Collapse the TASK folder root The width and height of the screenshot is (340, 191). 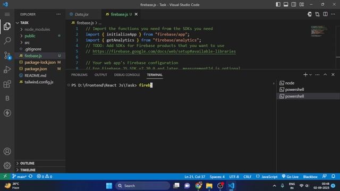[40, 23]
